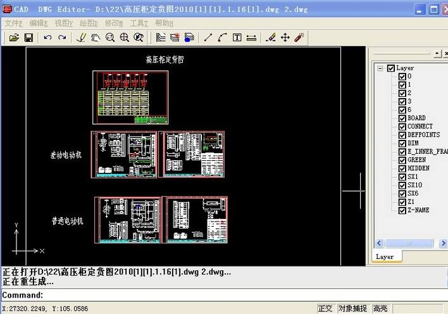The height and width of the screenshot is (314, 448).
Task: Click the layers icon with blue dot
Action: click(x=189, y=37)
